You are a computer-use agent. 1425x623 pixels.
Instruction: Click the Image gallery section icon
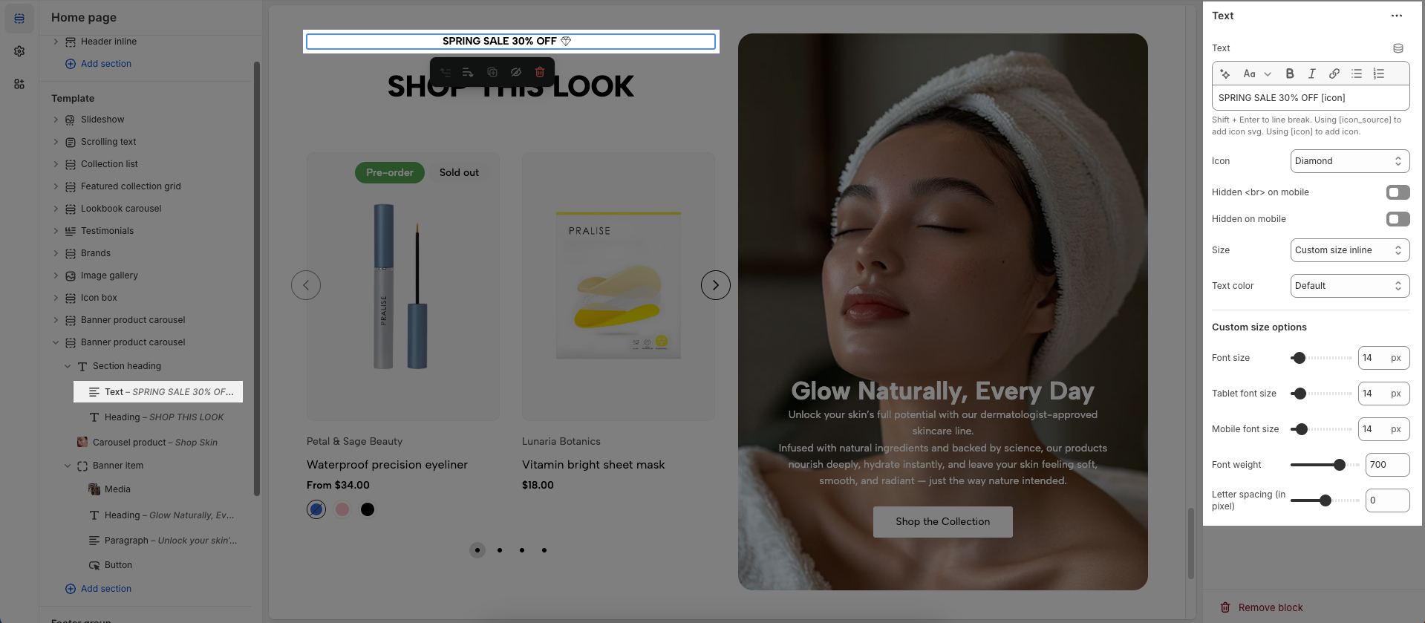pyautogui.click(x=71, y=275)
